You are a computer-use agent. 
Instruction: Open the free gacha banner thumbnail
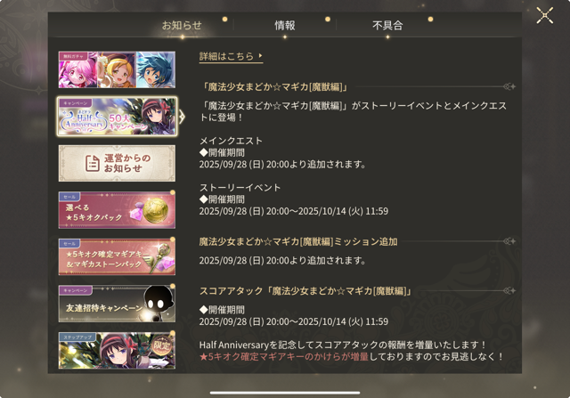[x=117, y=69]
